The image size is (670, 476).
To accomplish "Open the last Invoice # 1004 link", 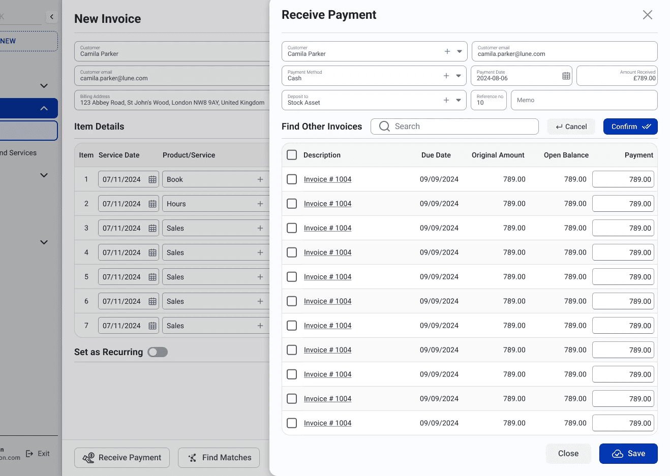I will click(x=328, y=423).
